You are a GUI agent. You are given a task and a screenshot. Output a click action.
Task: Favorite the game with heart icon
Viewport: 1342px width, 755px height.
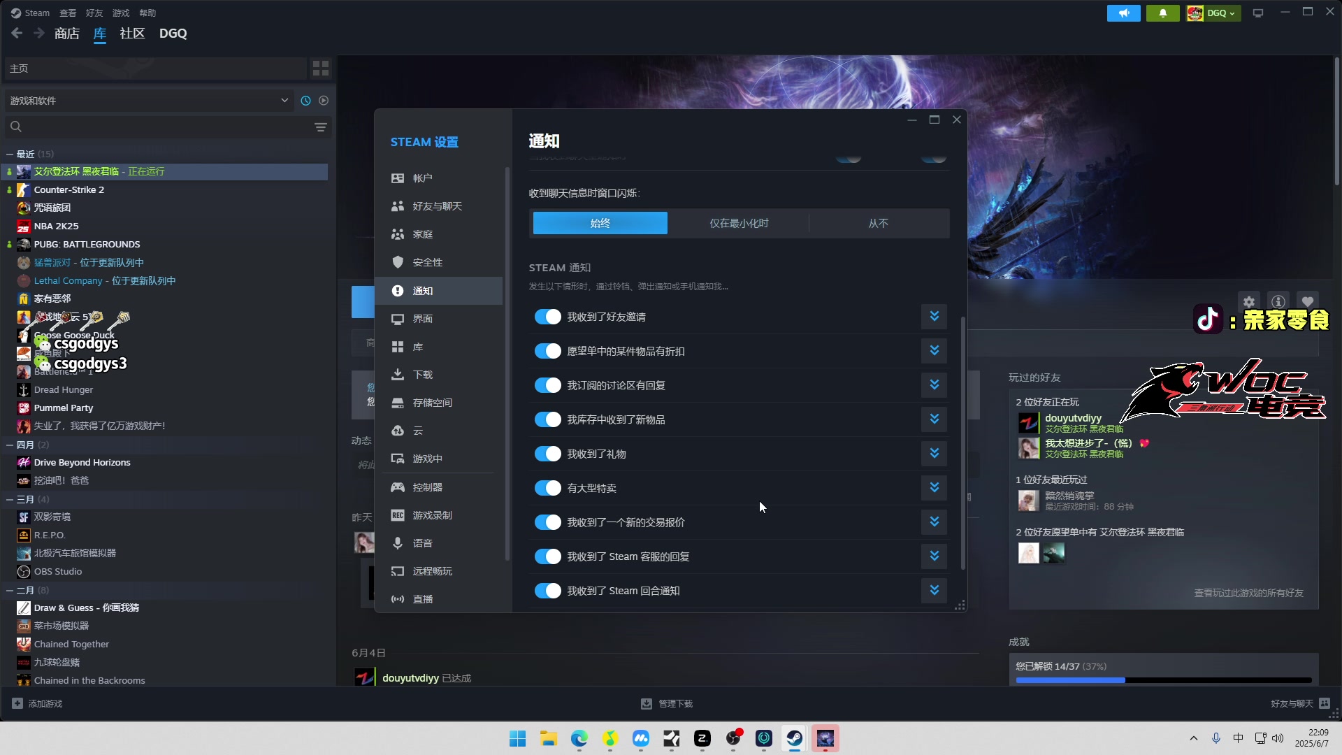(1308, 302)
